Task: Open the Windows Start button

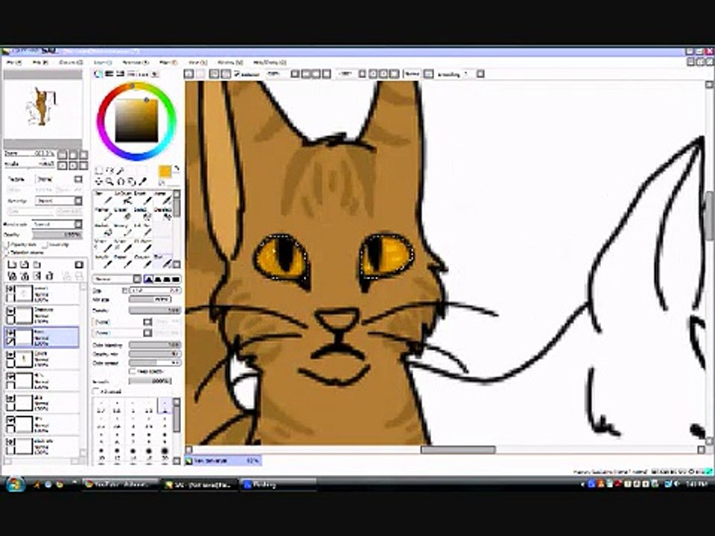Action: 15,484
